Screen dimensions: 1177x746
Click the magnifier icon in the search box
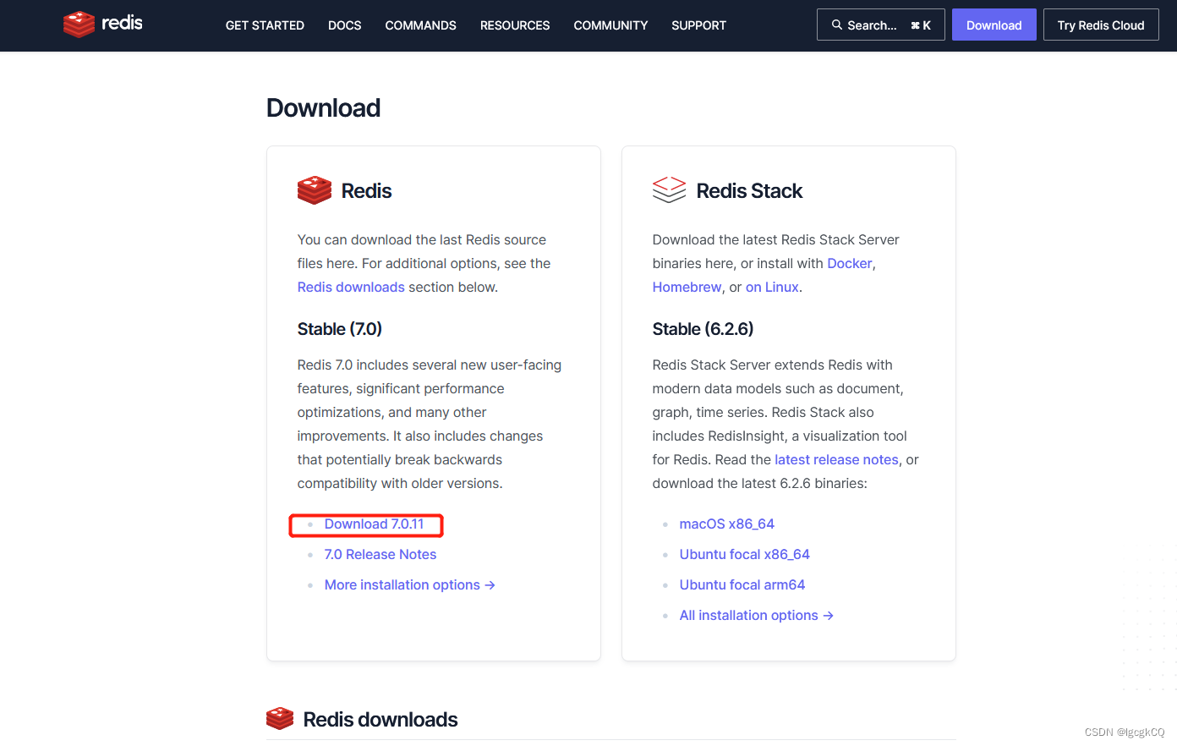pos(837,25)
